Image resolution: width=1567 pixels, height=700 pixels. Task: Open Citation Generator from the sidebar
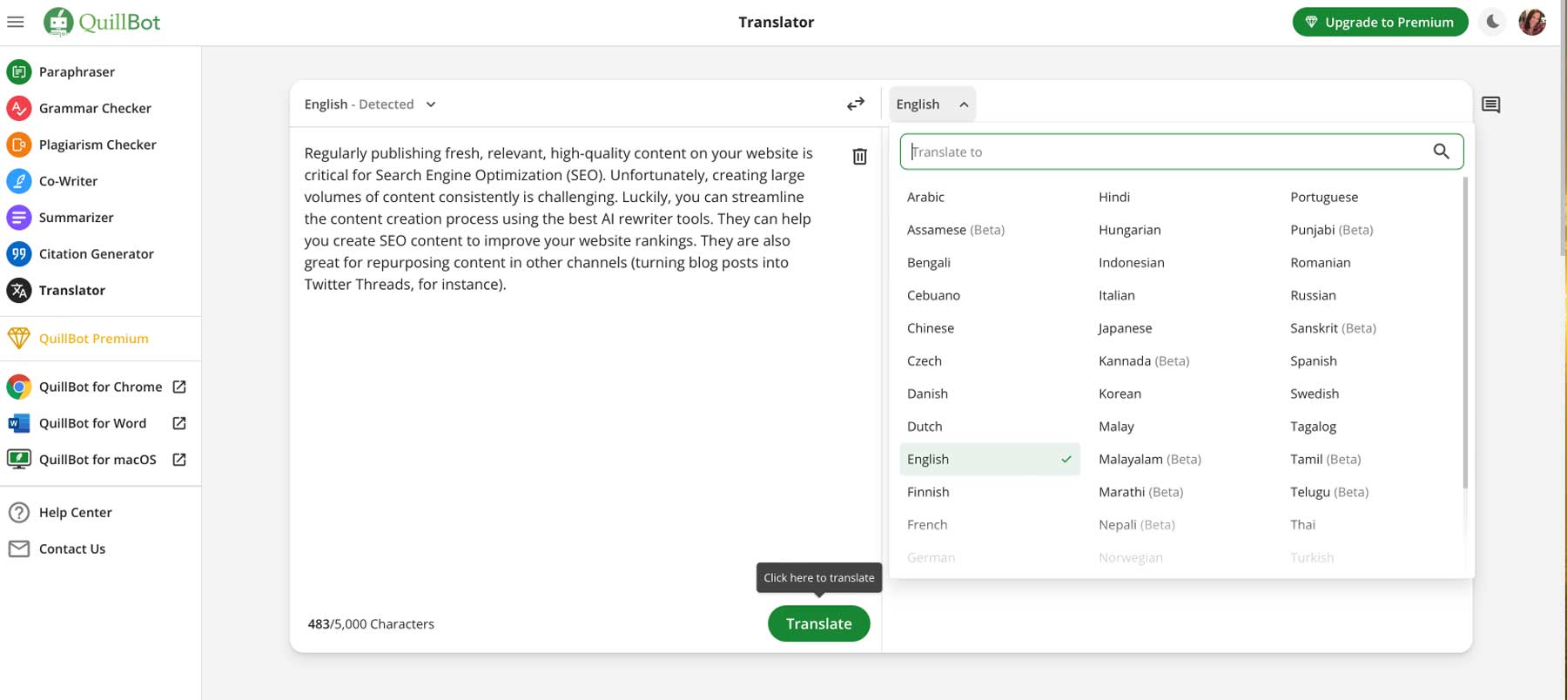pos(96,254)
